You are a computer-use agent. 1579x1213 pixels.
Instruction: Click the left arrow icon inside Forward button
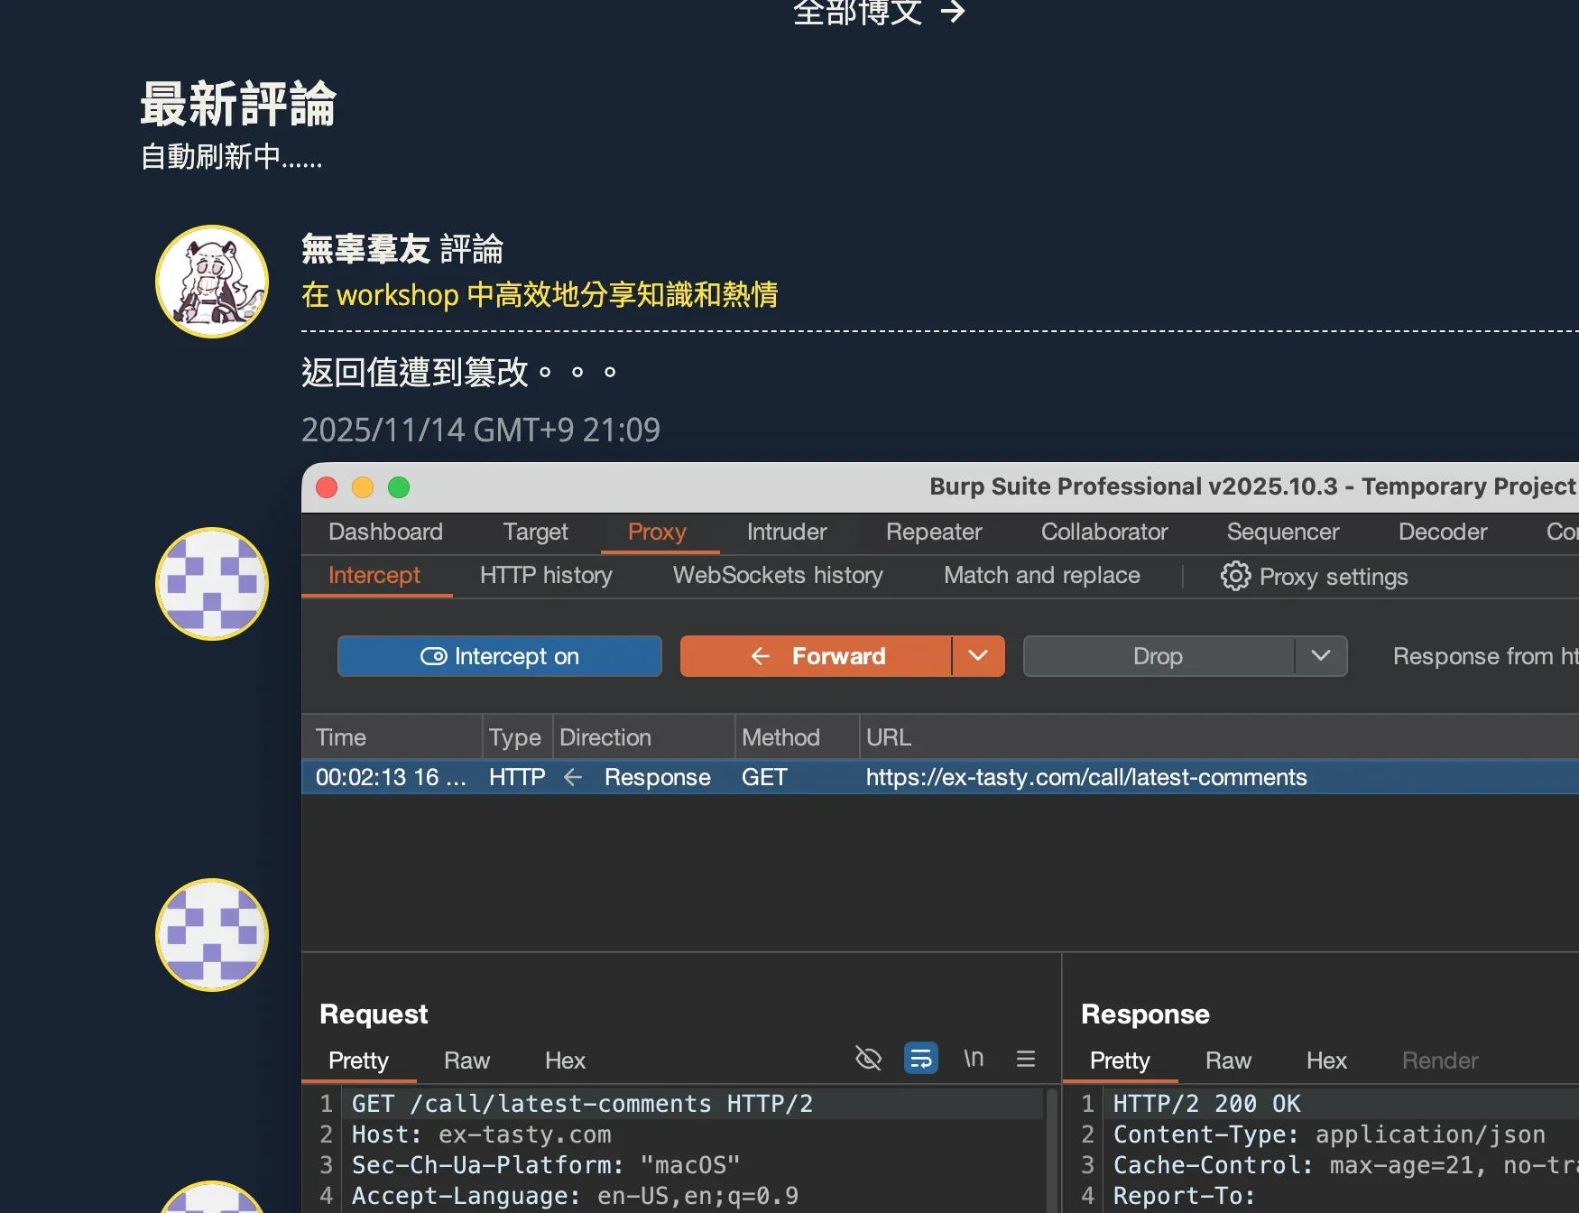[761, 656]
